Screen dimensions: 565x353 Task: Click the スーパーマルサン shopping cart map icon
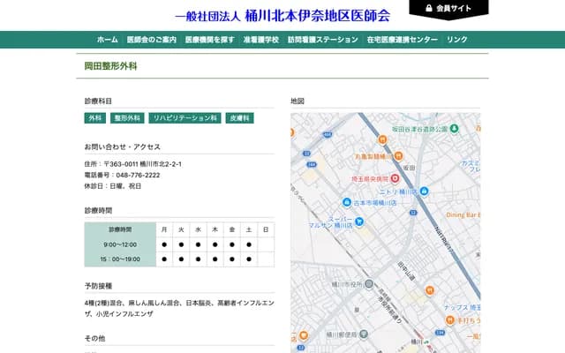click(359, 221)
